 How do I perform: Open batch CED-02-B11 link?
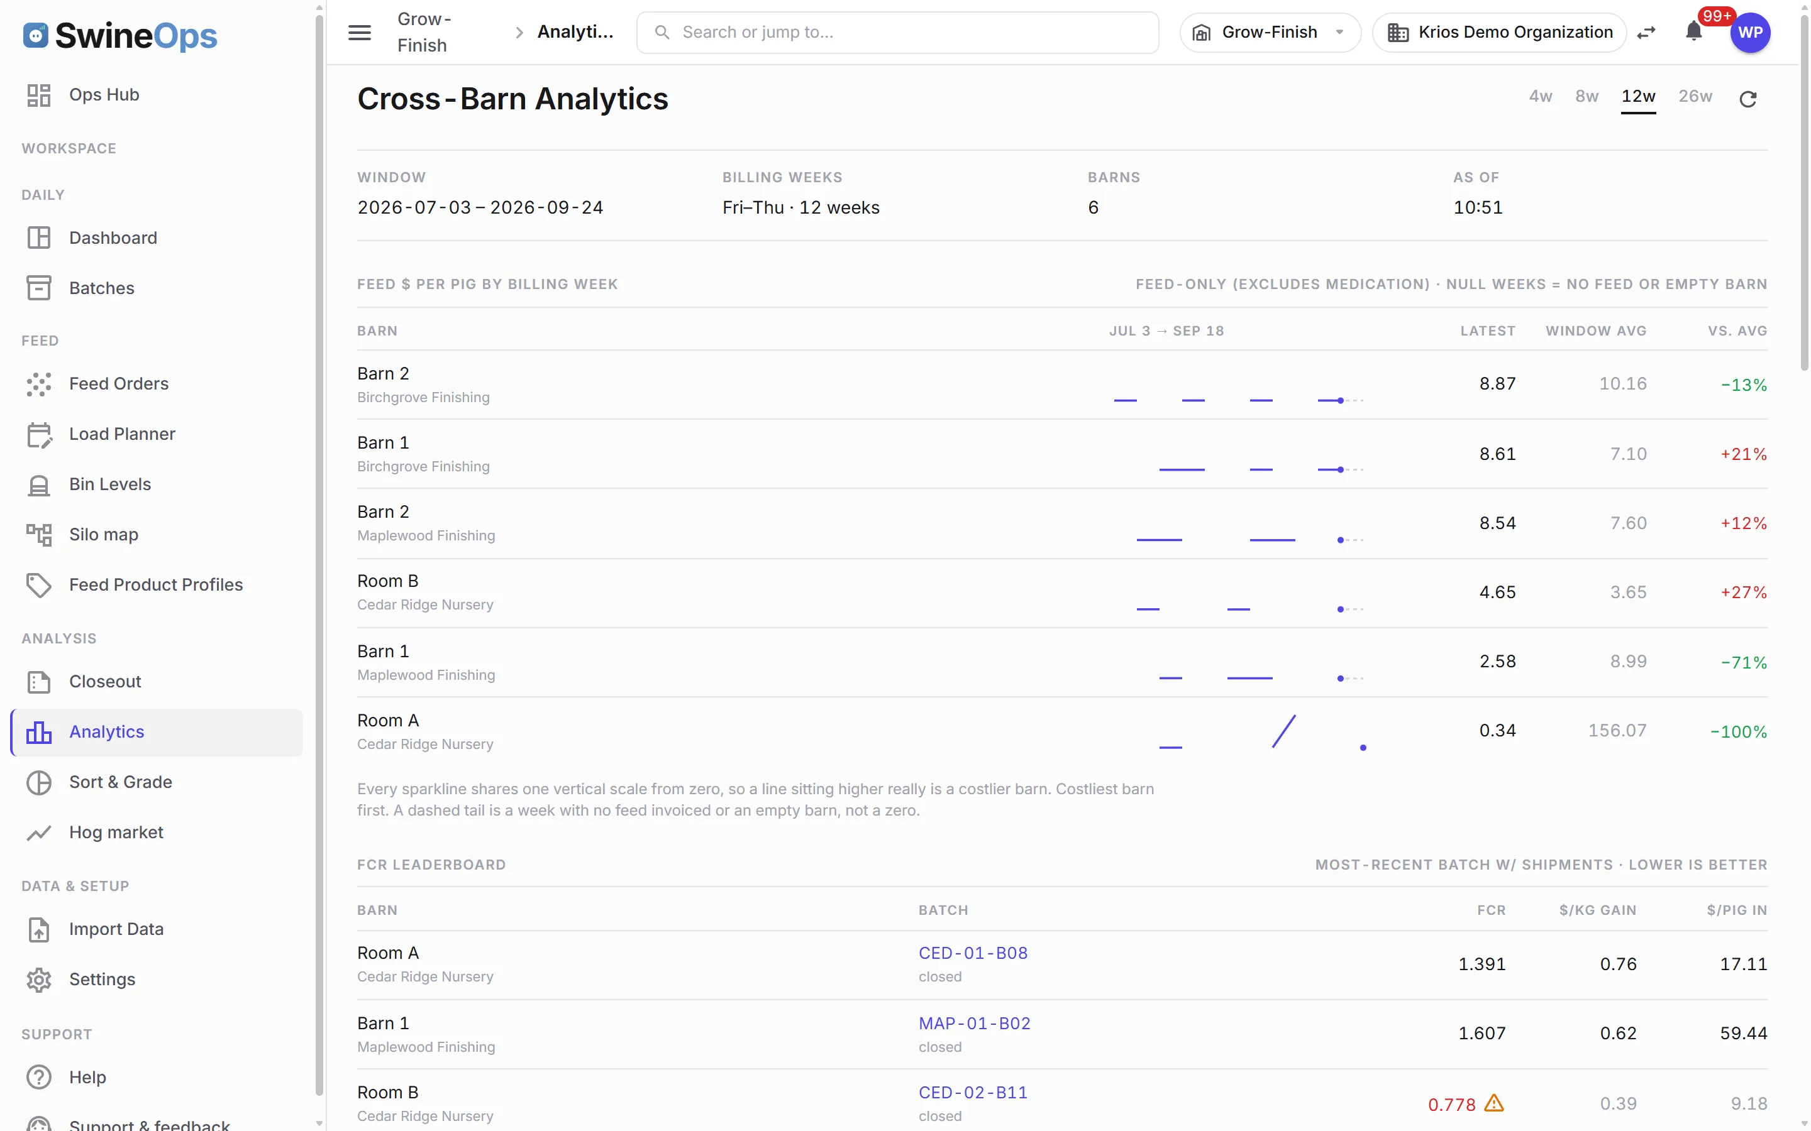click(973, 1092)
